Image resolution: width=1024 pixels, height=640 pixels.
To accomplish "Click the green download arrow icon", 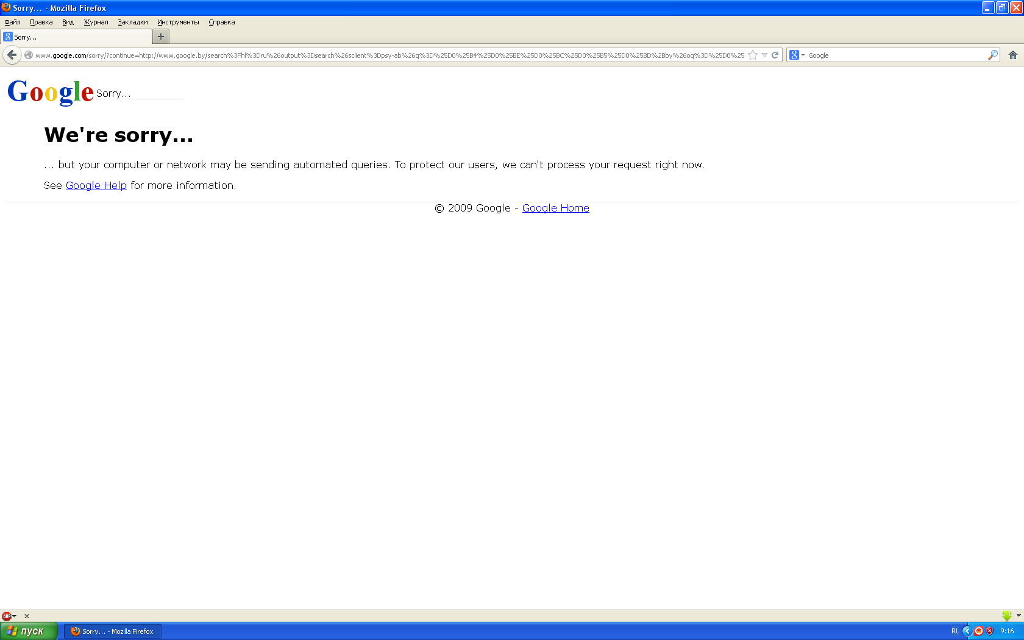I will (1007, 616).
